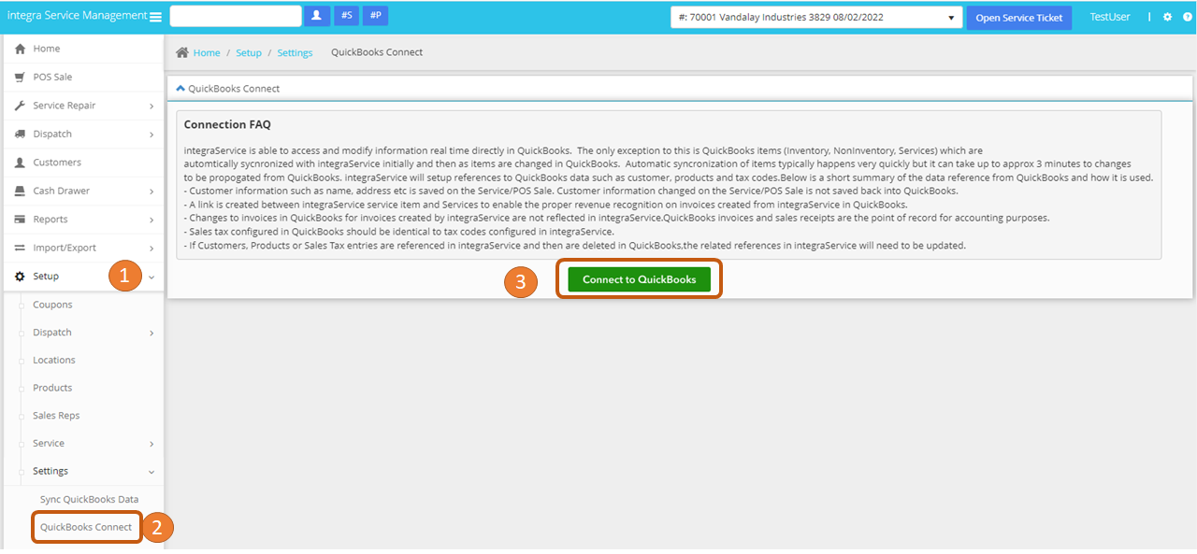The height and width of the screenshot is (554, 1197).
Task: Expand the Service Repair chevron
Action: point(151,107)
